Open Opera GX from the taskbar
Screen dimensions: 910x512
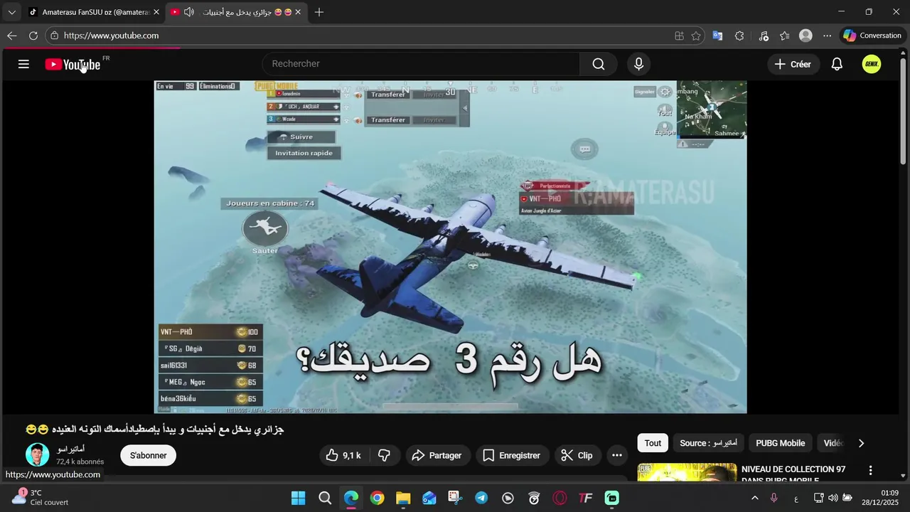[560, 498]
